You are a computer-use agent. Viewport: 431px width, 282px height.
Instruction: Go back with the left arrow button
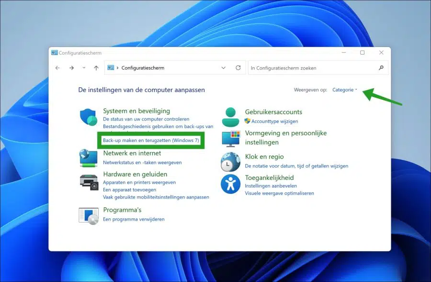coord(57,68)
